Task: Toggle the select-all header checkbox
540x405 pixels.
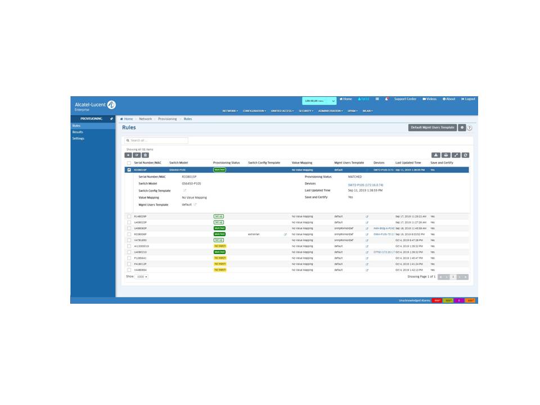Action: point(129,163)
